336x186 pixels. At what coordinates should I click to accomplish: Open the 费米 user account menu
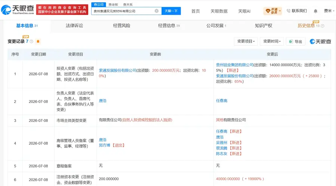(329, 11)
